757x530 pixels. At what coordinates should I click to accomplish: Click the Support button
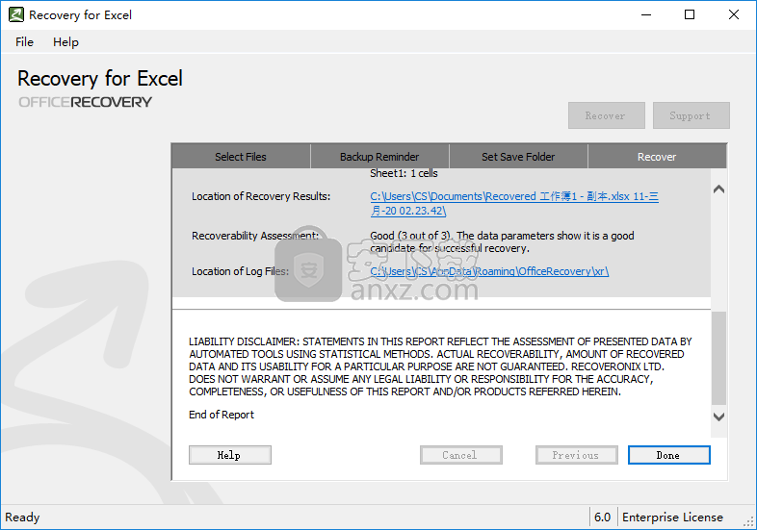click(691, 115)
